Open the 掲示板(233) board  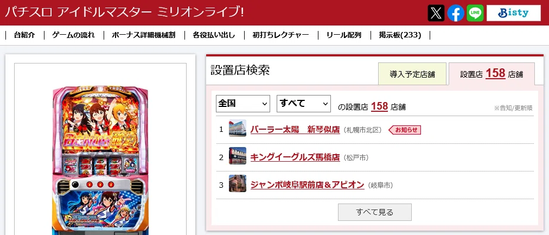(400, 35)
